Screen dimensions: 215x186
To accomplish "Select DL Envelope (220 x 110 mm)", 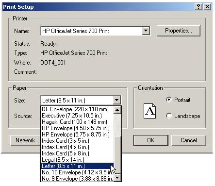I will tap(77, 109).
